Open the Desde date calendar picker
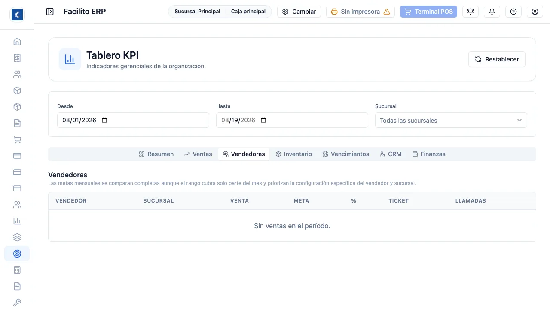The image size is (550, 309). 104,120
